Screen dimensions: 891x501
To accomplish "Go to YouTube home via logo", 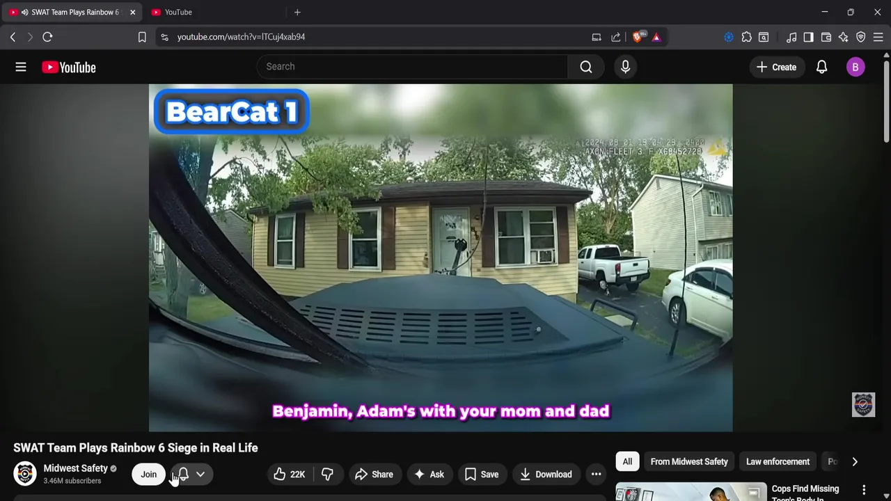I will tap(68, 67).
